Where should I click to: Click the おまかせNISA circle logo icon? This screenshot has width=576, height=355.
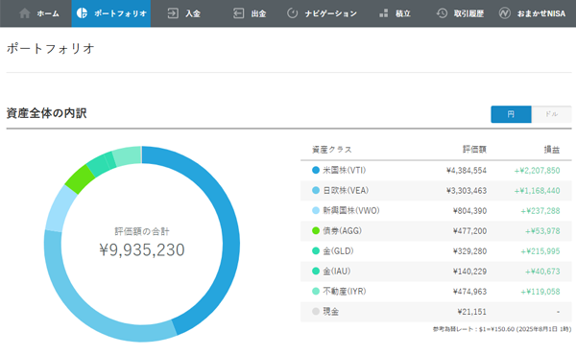(x=505, y=13)
